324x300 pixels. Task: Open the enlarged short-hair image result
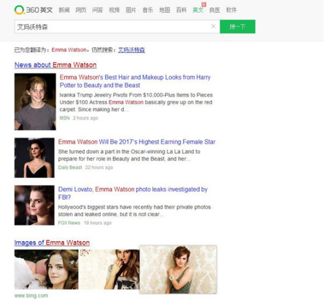(x=178, y=270)
